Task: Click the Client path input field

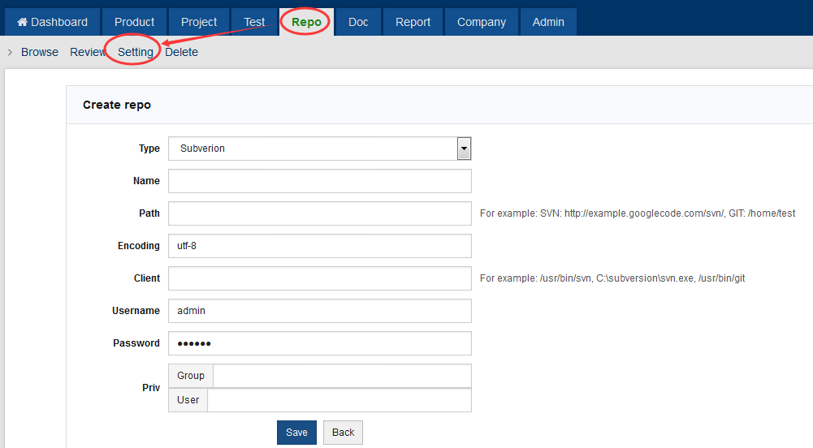Action: [x=319, y=278]
